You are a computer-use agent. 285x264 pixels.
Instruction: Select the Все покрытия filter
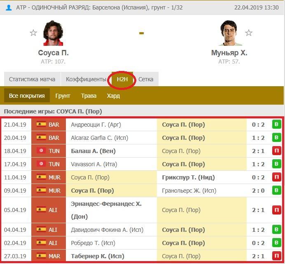click(27, 96)
